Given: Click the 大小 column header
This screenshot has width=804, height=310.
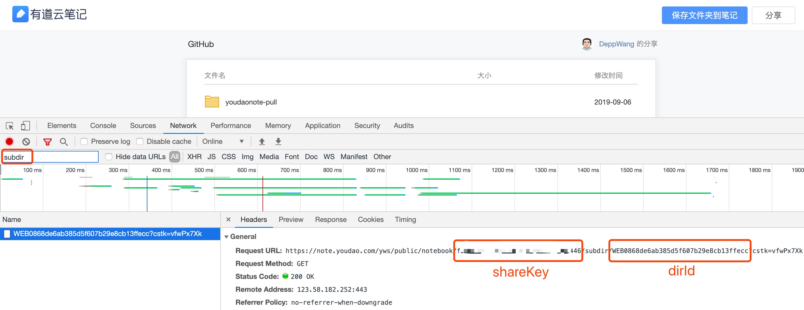Looking at the screenshot, I should coord(485,75).
